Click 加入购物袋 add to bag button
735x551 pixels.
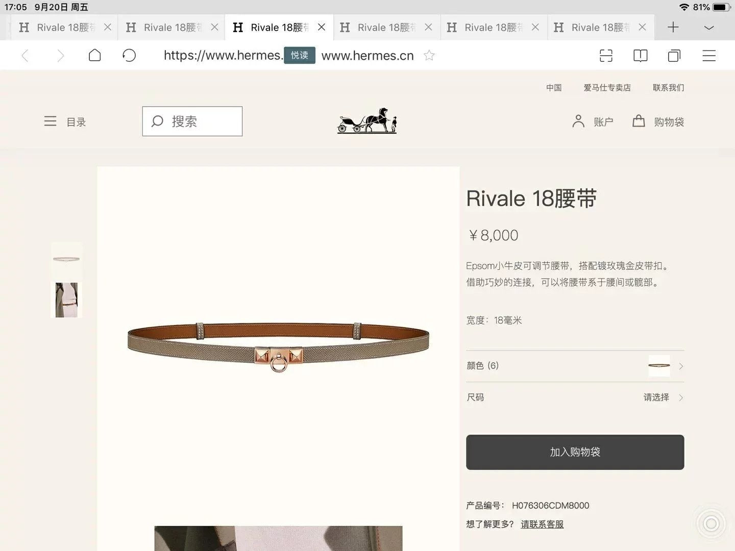point(575,452)
